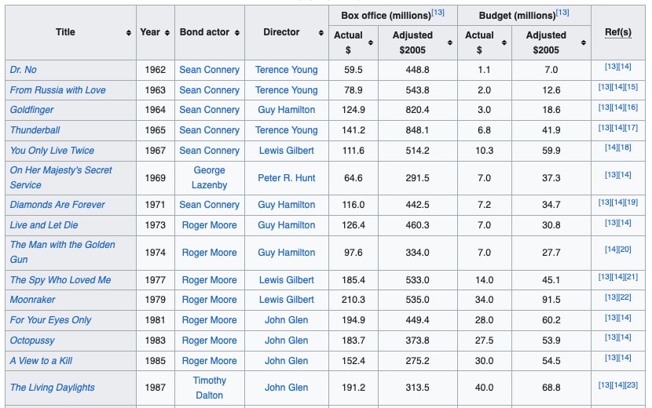The height and width of the screenshot is (408, 652).
Task: Select year 1977 cell
Action: click(x=155, y=280)
